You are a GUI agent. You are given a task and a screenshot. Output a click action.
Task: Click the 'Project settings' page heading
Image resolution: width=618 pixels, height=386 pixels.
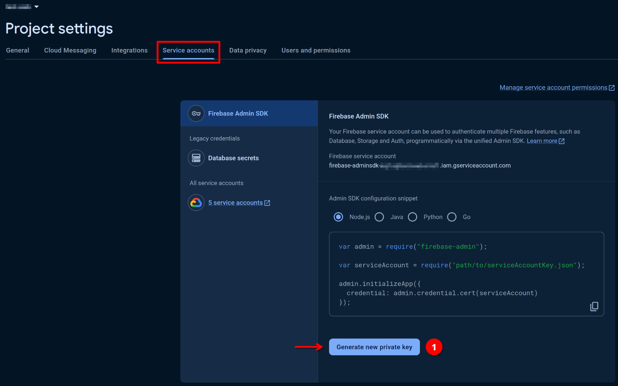(59, 29)
